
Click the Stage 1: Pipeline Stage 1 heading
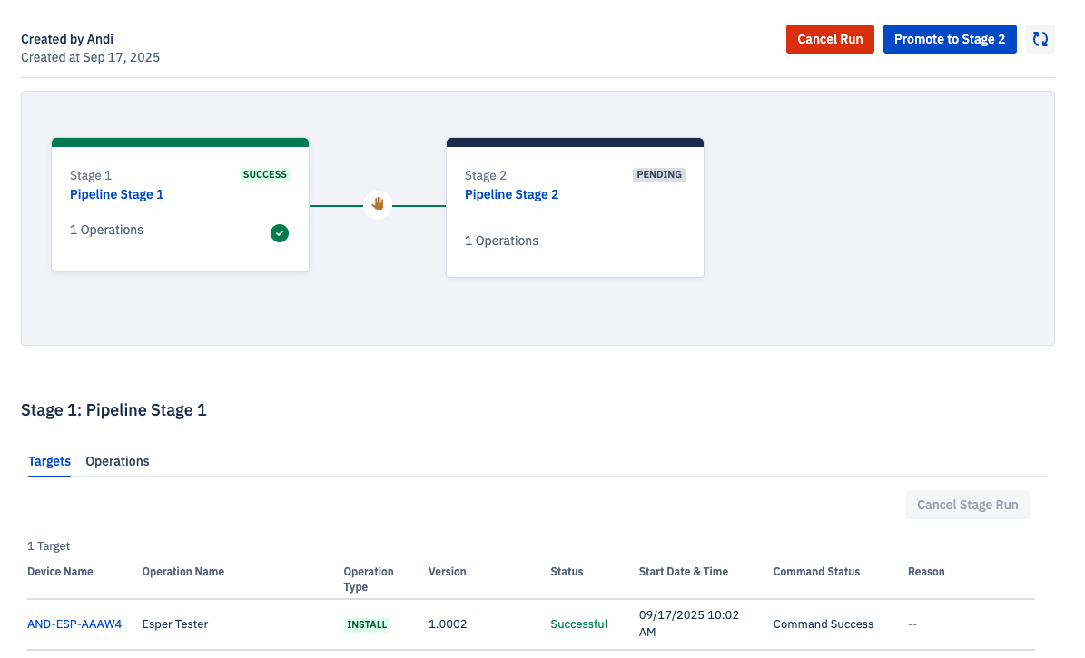(113, 410)
